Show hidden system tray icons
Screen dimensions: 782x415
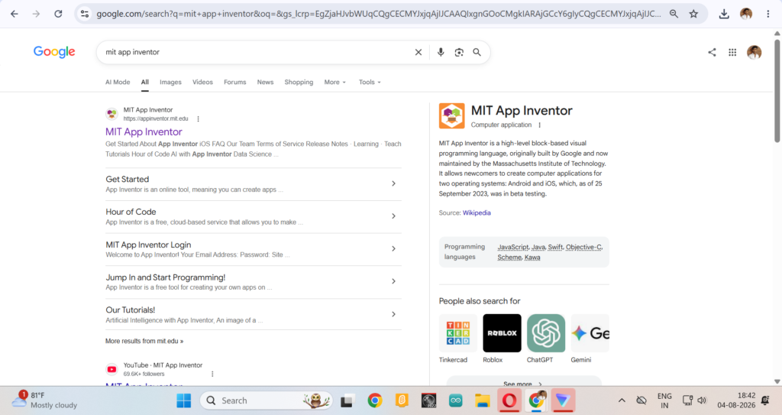coord(622,400)
